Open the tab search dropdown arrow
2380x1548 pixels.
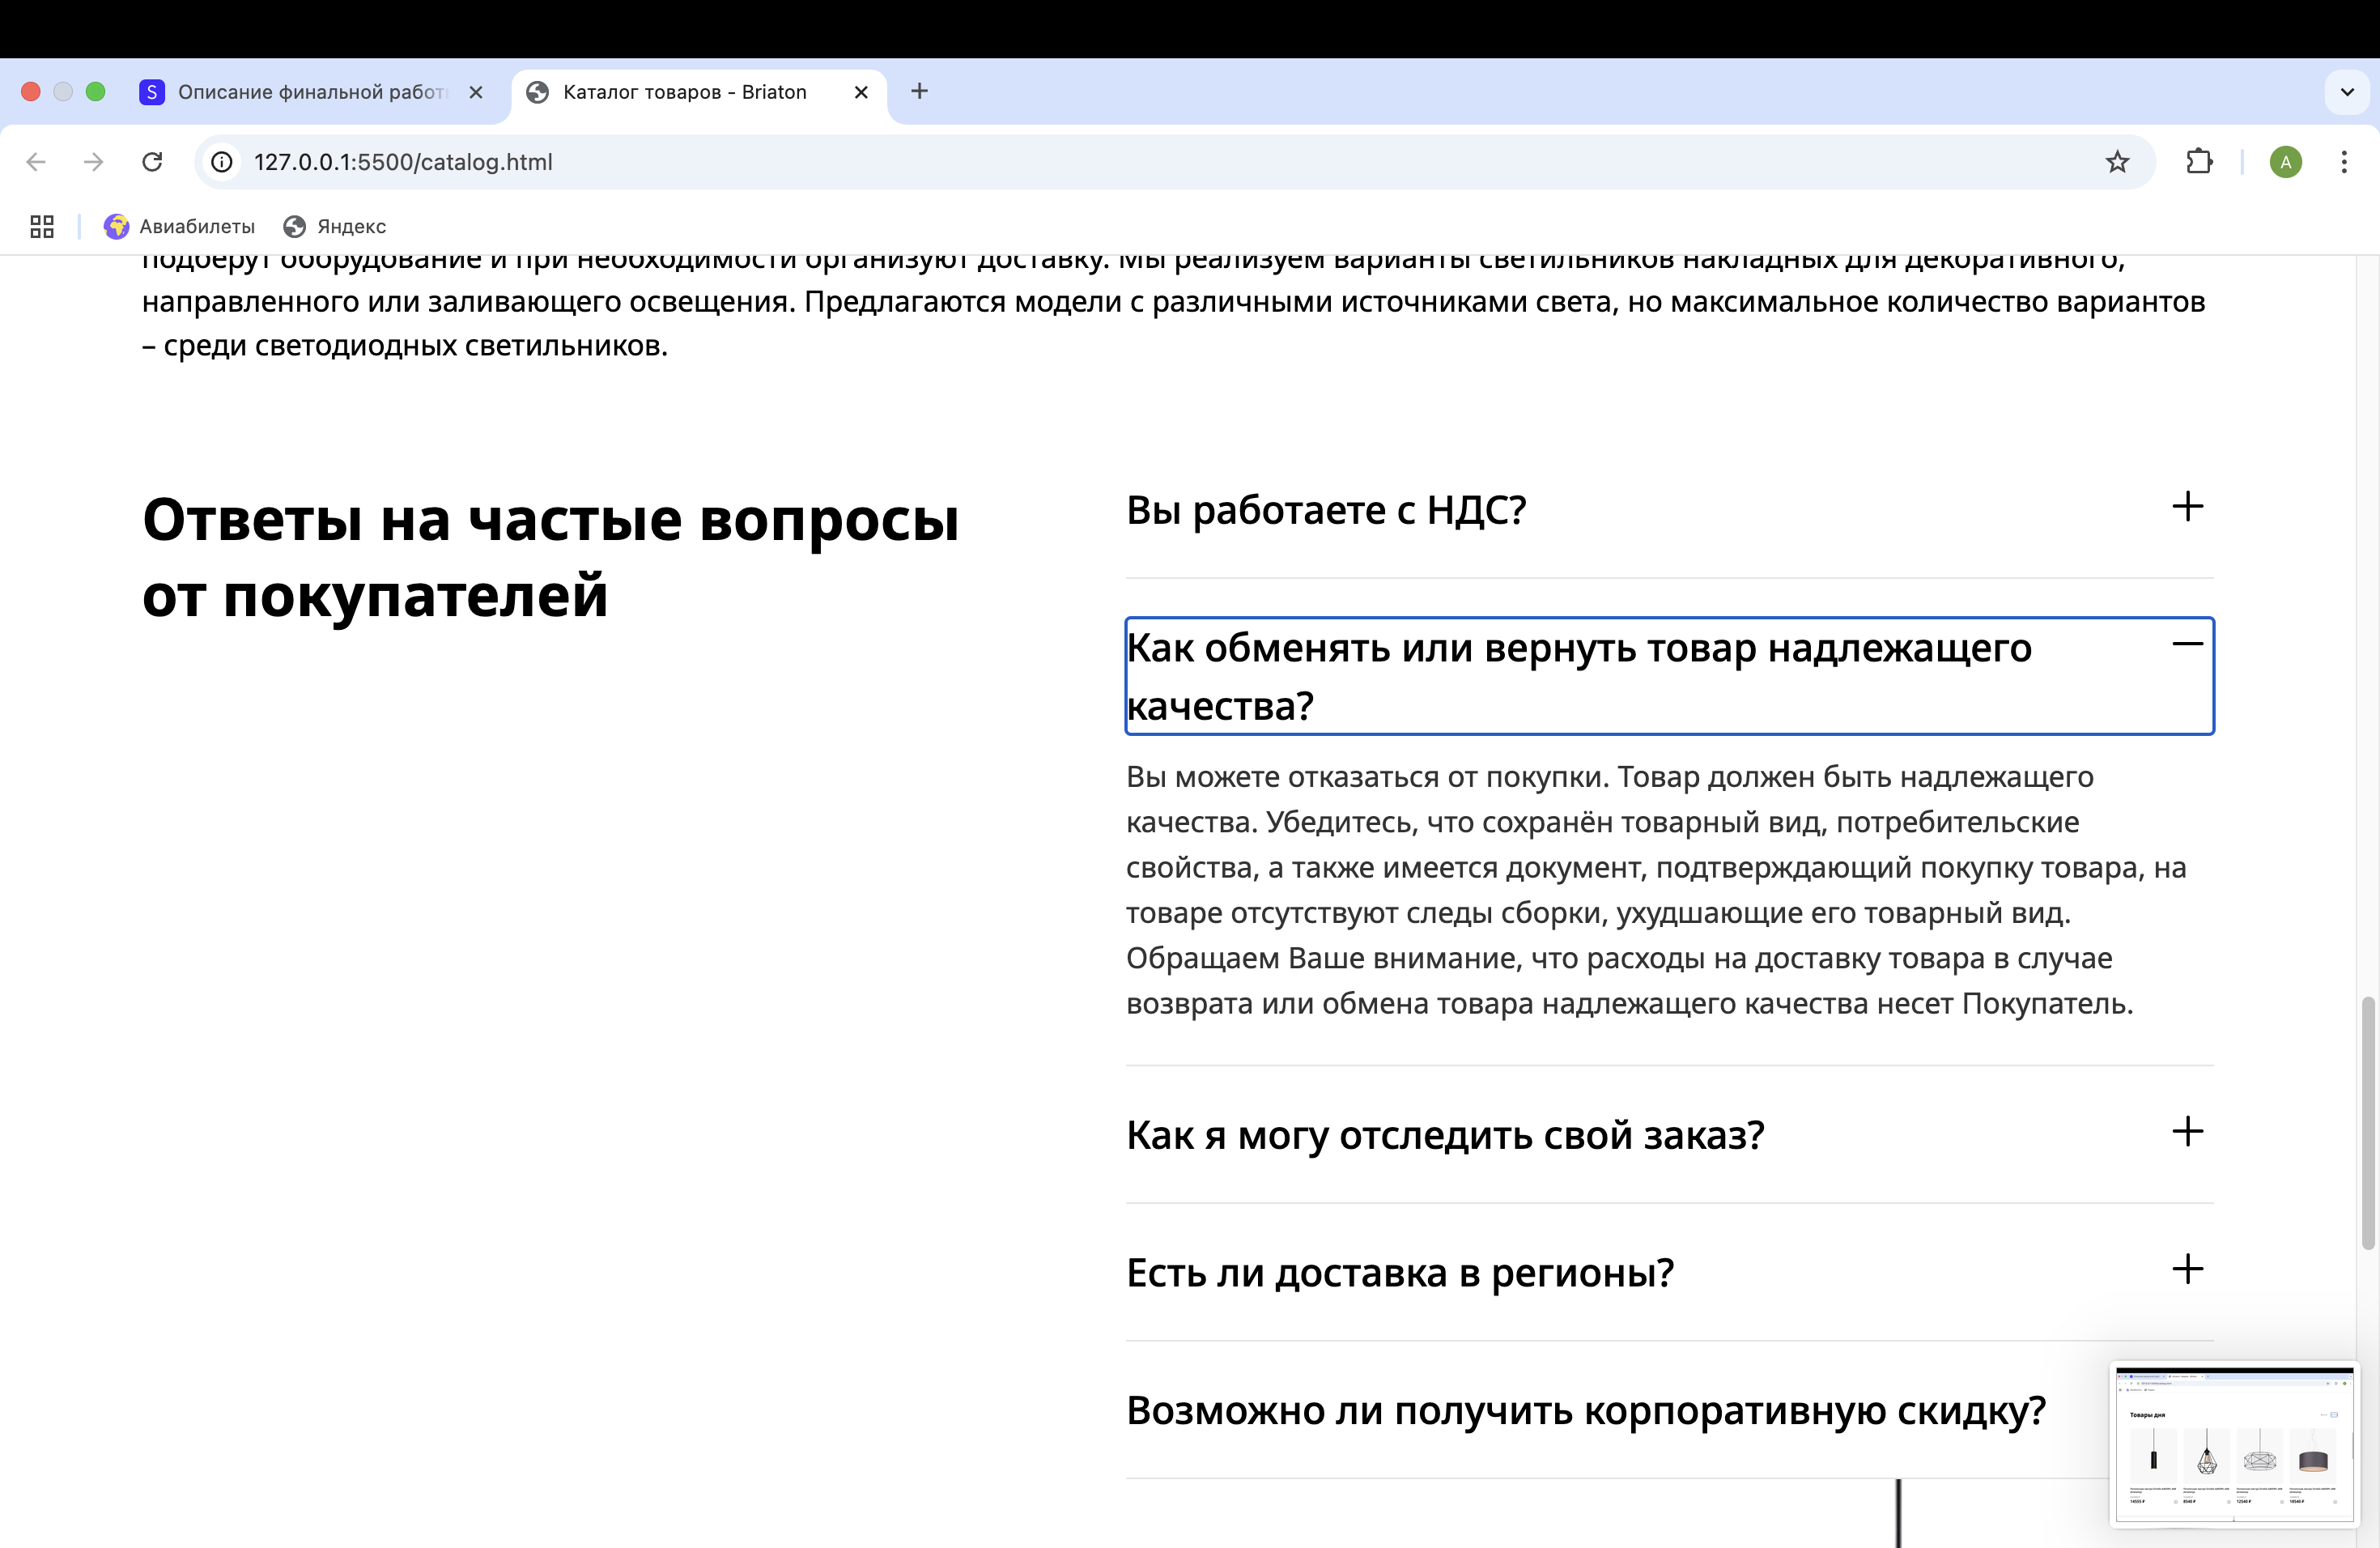click(2347, 92)
